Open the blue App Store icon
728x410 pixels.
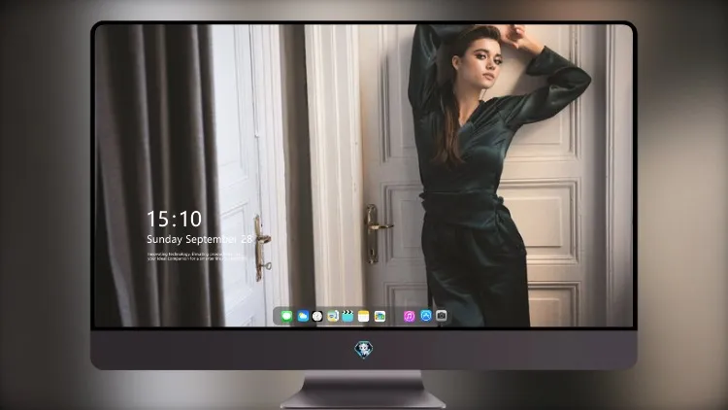pos(426,316)
